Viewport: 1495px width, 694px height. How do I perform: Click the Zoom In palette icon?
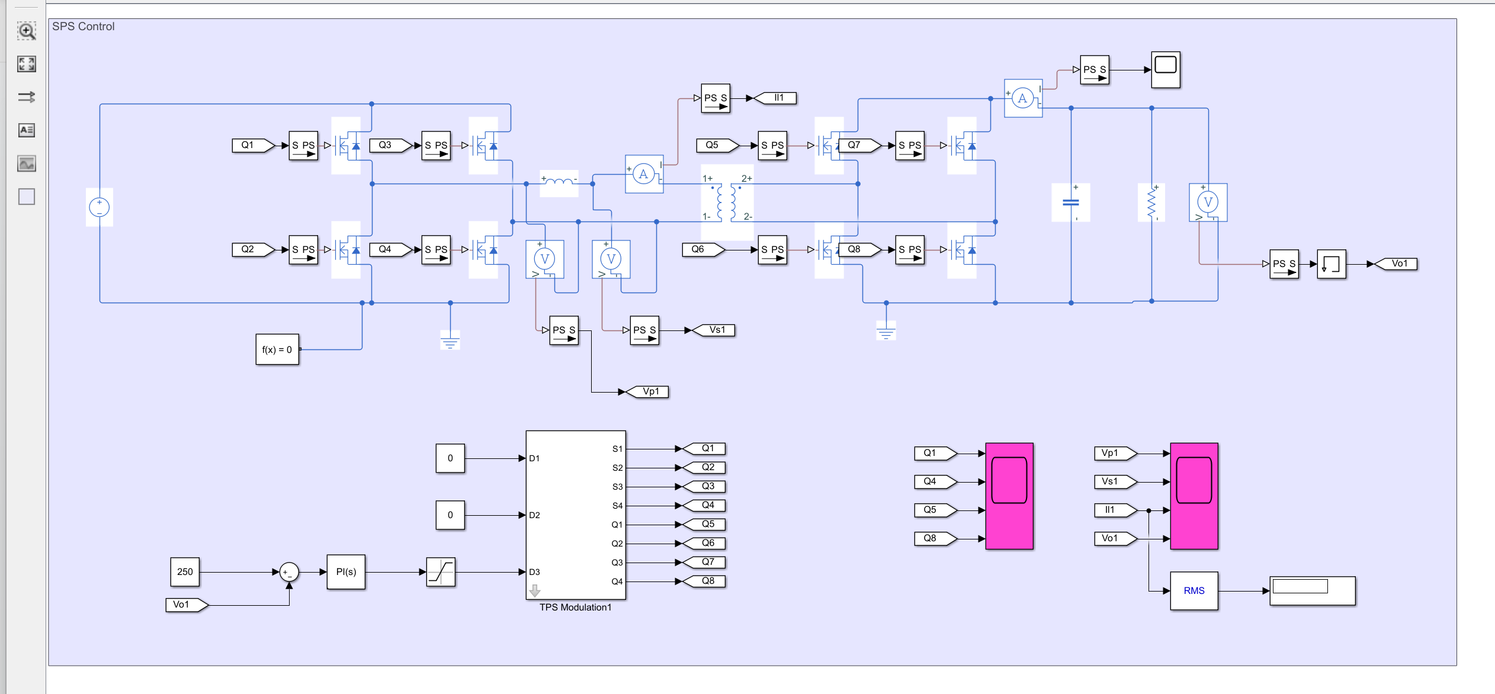[27, 31]
